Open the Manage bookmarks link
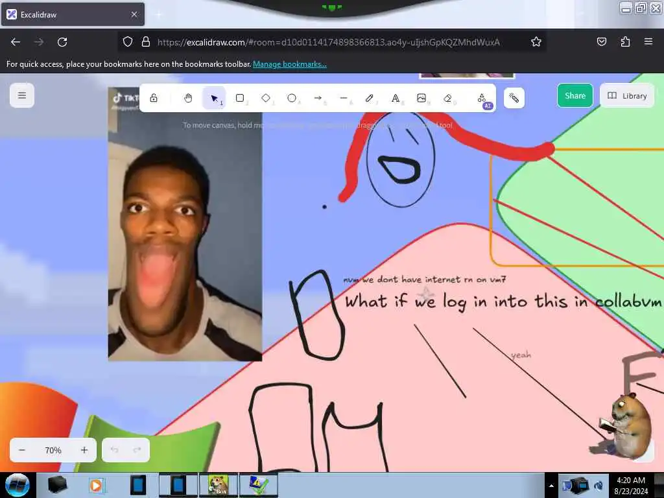 [290, 64]
